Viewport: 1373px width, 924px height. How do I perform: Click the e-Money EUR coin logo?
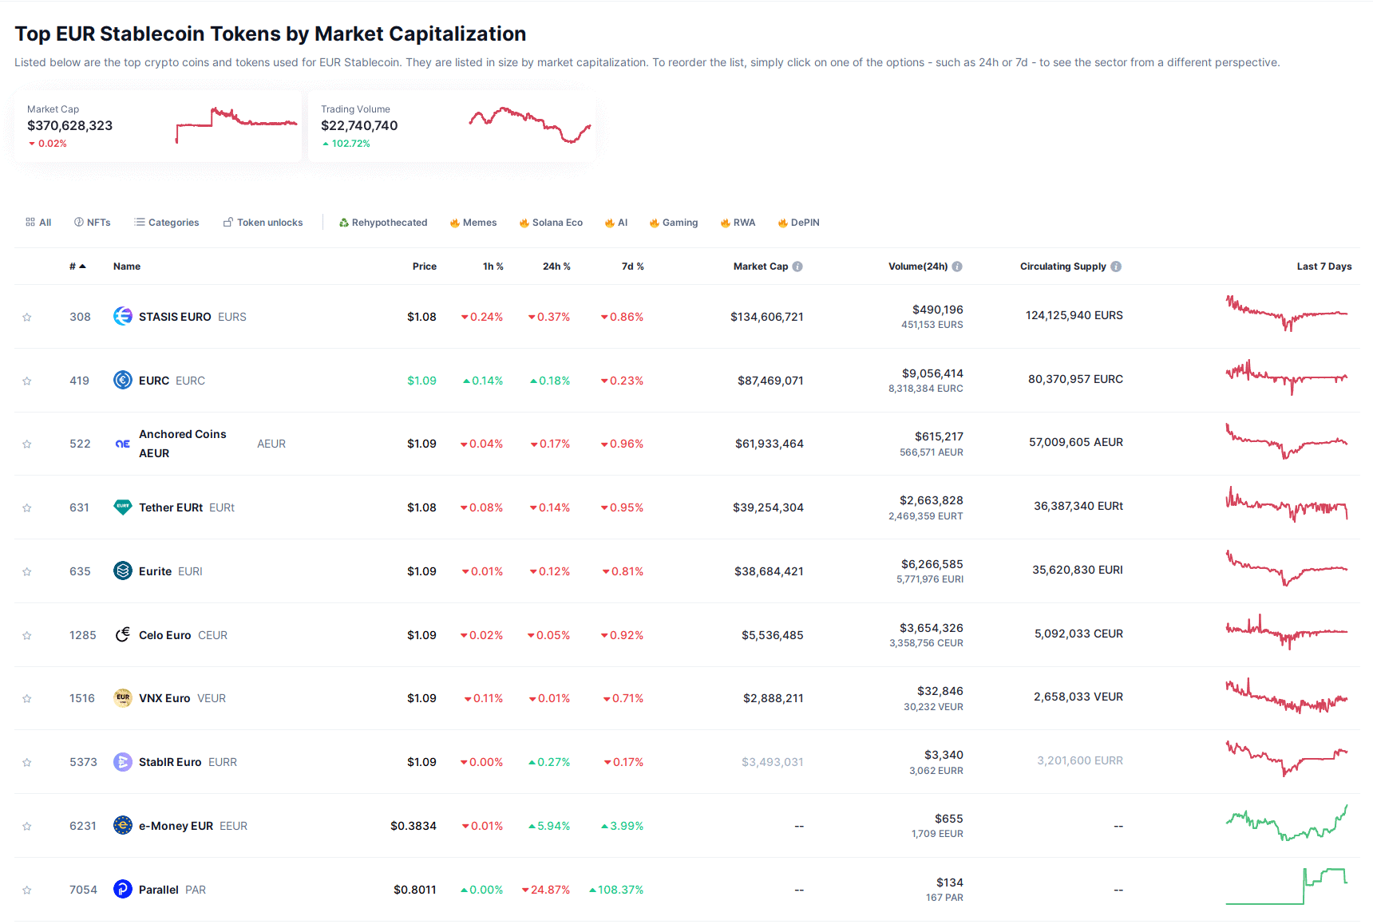(x=123, y=825)
